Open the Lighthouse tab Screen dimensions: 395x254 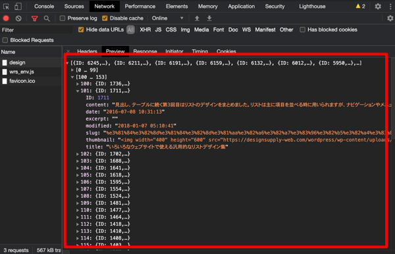312,7
